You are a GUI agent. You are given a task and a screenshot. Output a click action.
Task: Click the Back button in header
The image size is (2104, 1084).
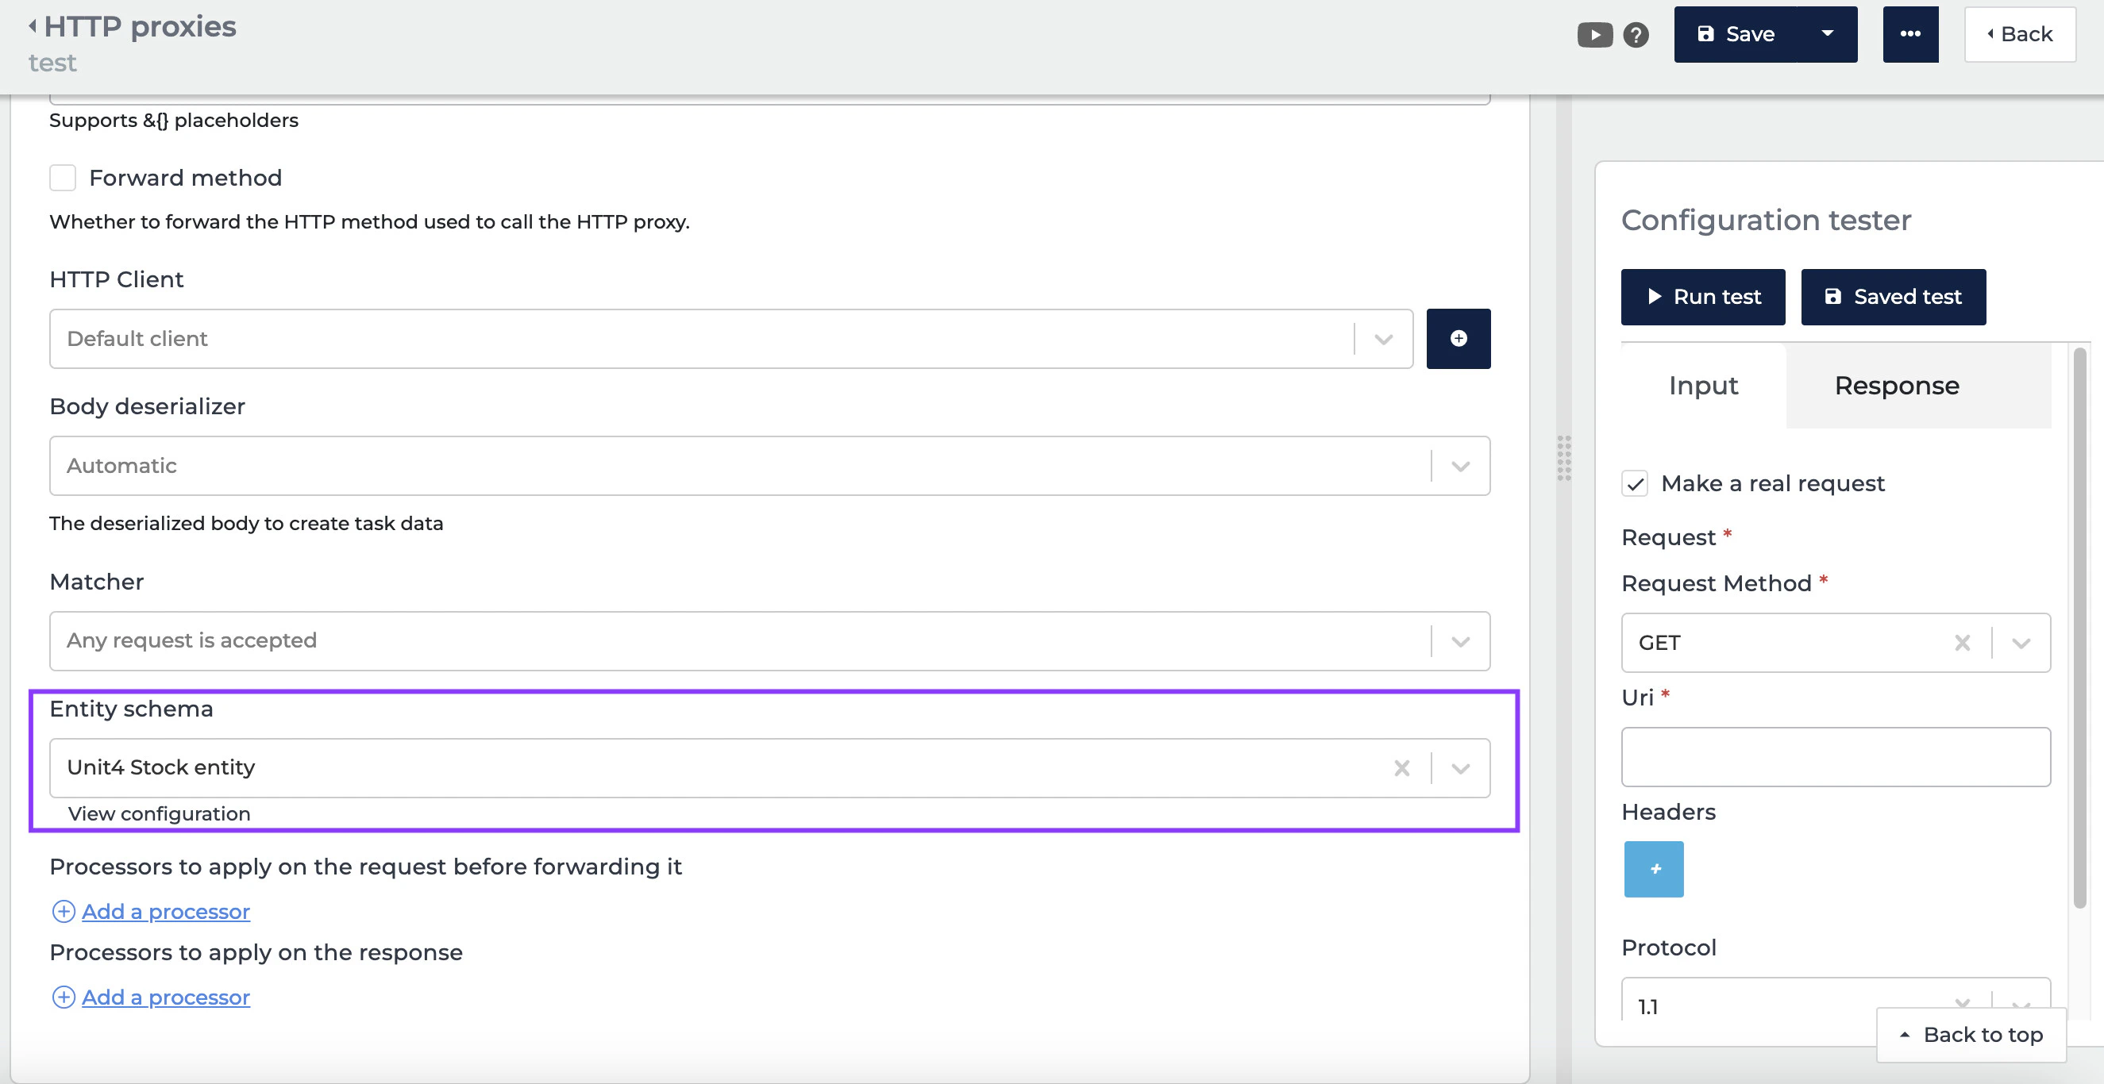(x=2020, y=34)
